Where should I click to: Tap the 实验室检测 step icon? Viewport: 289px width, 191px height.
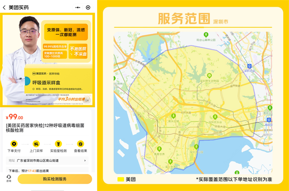pyautogui.click(x=58, y=144)
